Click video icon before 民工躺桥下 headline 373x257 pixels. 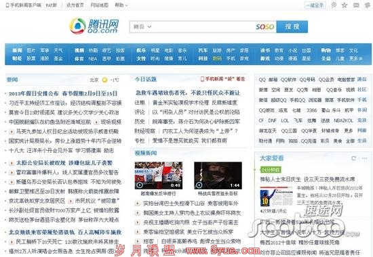click(x=12, y=242)
